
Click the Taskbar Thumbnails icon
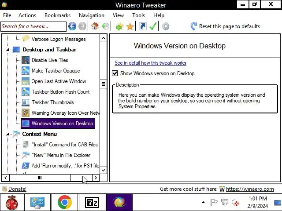tap(26, 102)
